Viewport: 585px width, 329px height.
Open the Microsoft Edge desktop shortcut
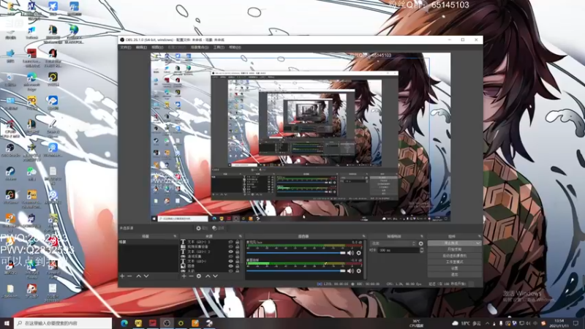coord(31,80)
